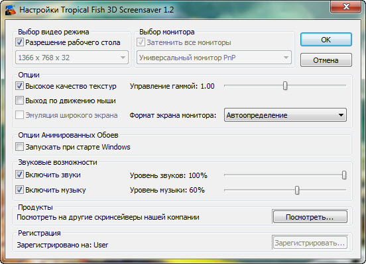This screenshot has height=264, width=366.
Task: Click the Звуковые возможности group title
Action: click(x=58, y=162)
